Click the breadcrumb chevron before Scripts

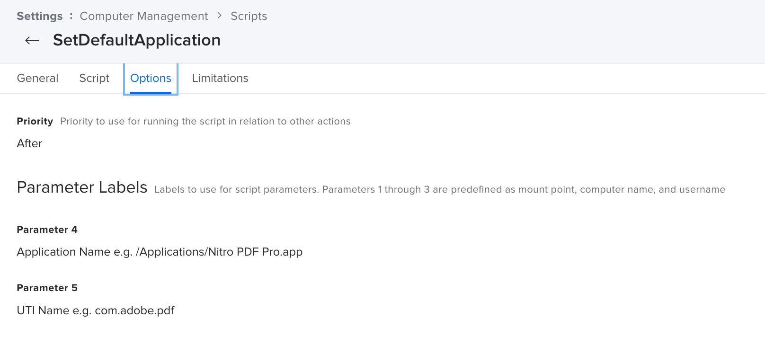tap(219, 16)
